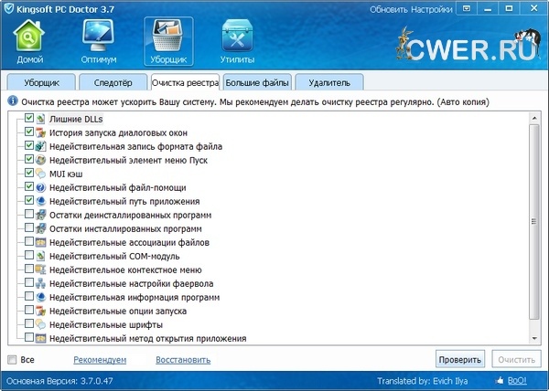Toggle the Все select-all checkbox
This screenshot has width=549, height=391.
[x=12, y=359]
